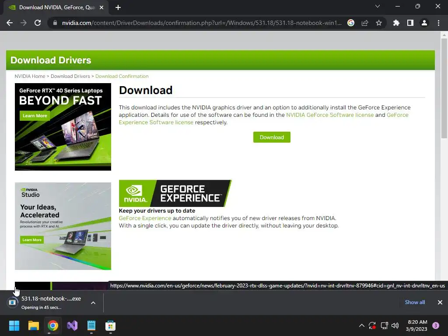Image resolution: width=448 pixels, height=336 pixels.
Task: Open the Extensions puzzle-piece menu
Action: [396, 23]
